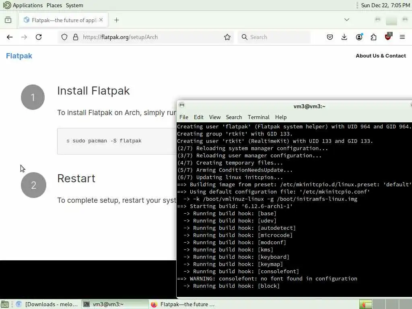This screenshot has height=309, width=412.
Task: Click the Arming ConditionNeedsUpdate line
Action: pyautogui.click(x=235, y=170)
